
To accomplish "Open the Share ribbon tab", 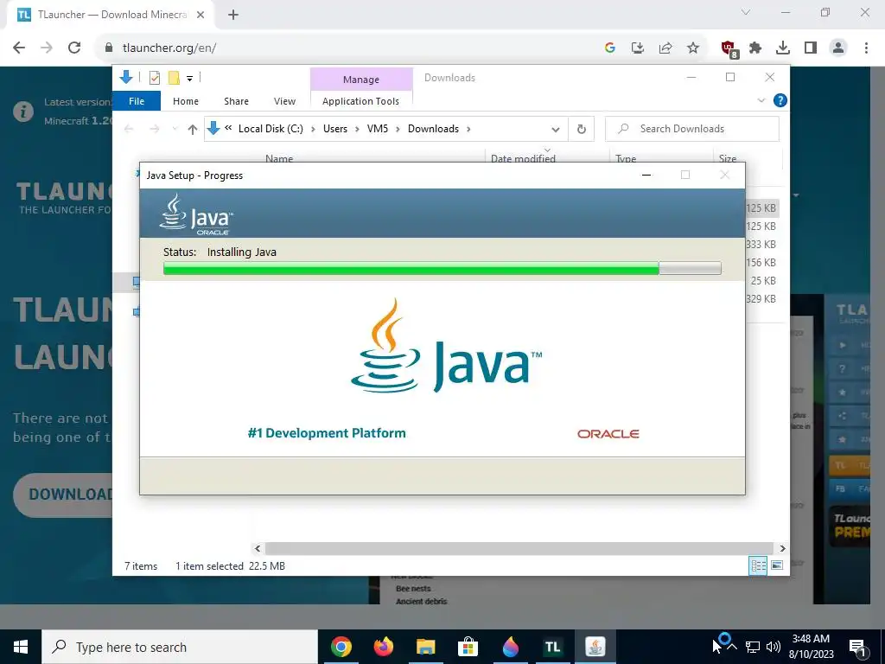I will click(x=236, y=101).
